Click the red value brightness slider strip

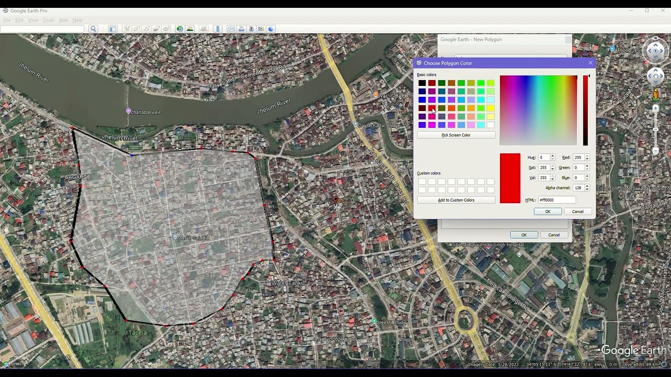(x=586, y=110)
